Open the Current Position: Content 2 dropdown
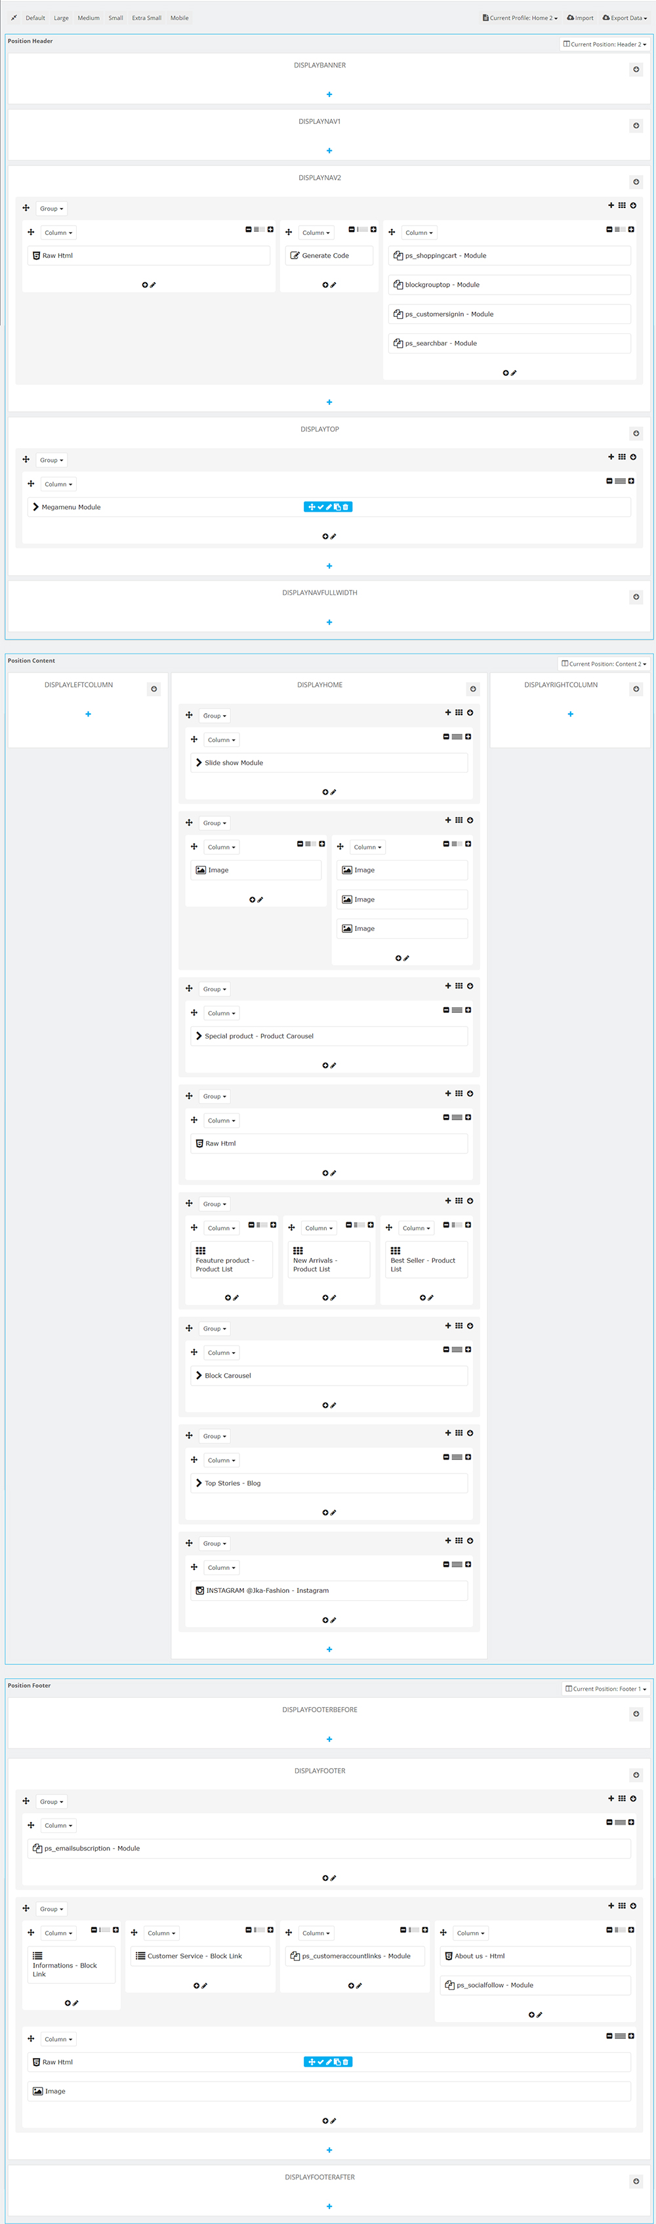 (x=604, y=664)
